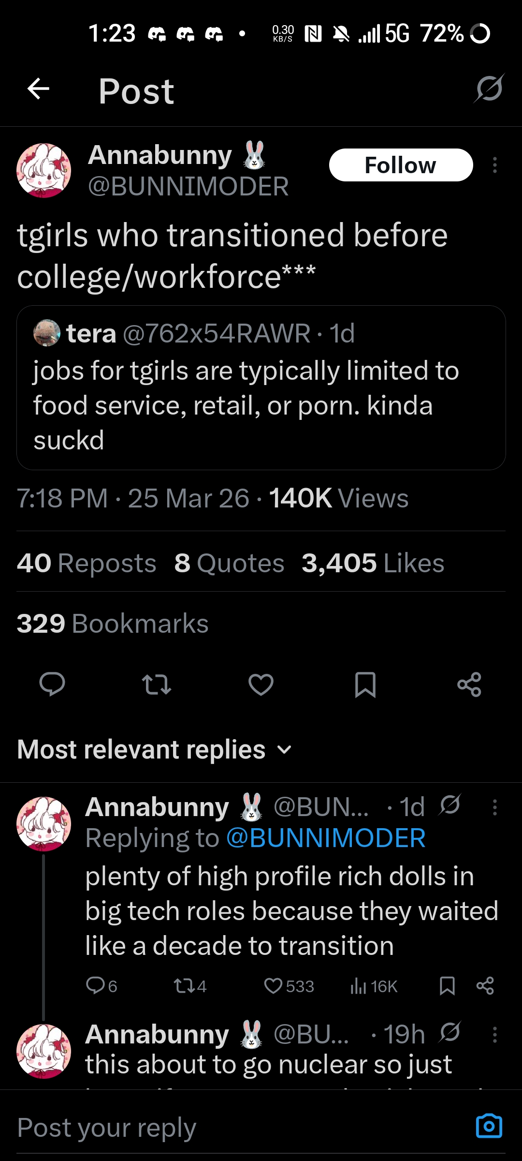
Task: Tap the back arrow in Post header
Action: 39,89
